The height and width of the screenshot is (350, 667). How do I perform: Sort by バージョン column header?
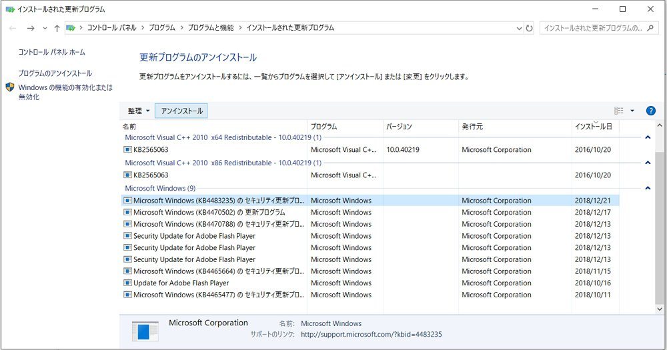point(421,127)
